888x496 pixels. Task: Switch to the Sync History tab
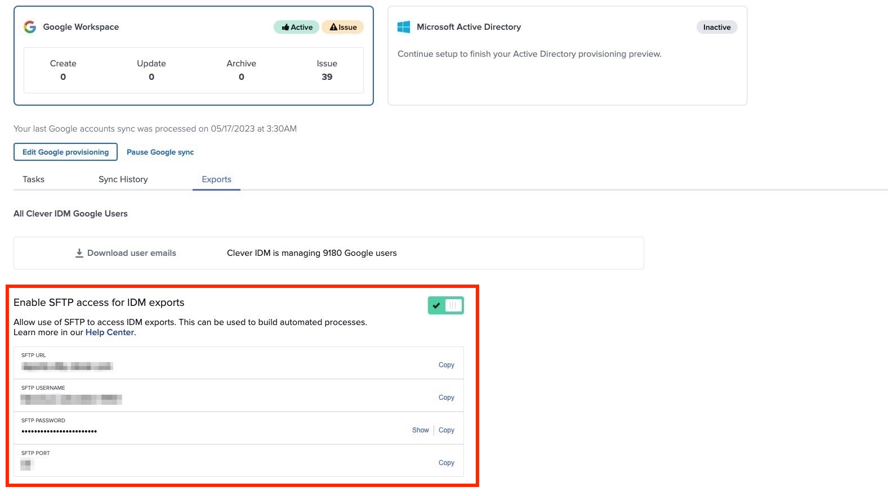point(123,179)
